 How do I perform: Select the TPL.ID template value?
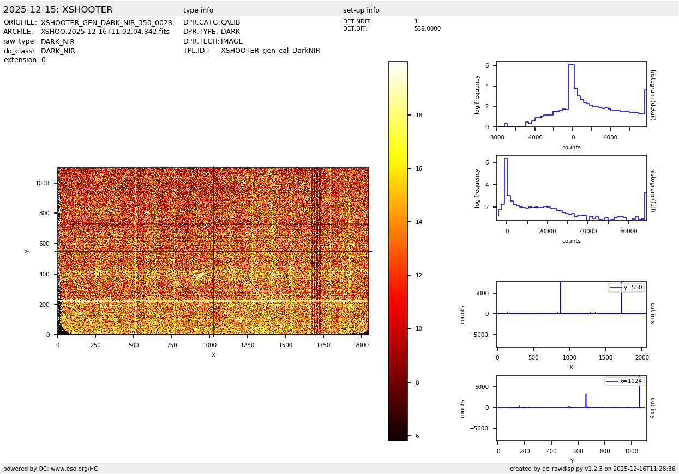pos(271,51)
